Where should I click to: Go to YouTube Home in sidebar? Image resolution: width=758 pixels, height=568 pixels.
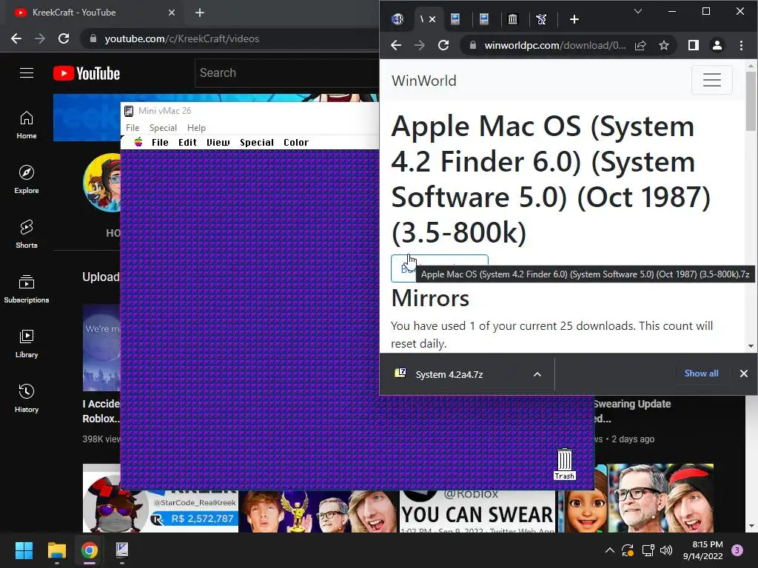[27, 125]
